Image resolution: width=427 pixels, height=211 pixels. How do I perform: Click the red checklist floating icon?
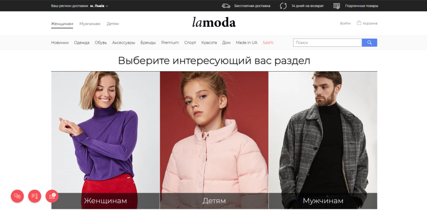point(35,196)
